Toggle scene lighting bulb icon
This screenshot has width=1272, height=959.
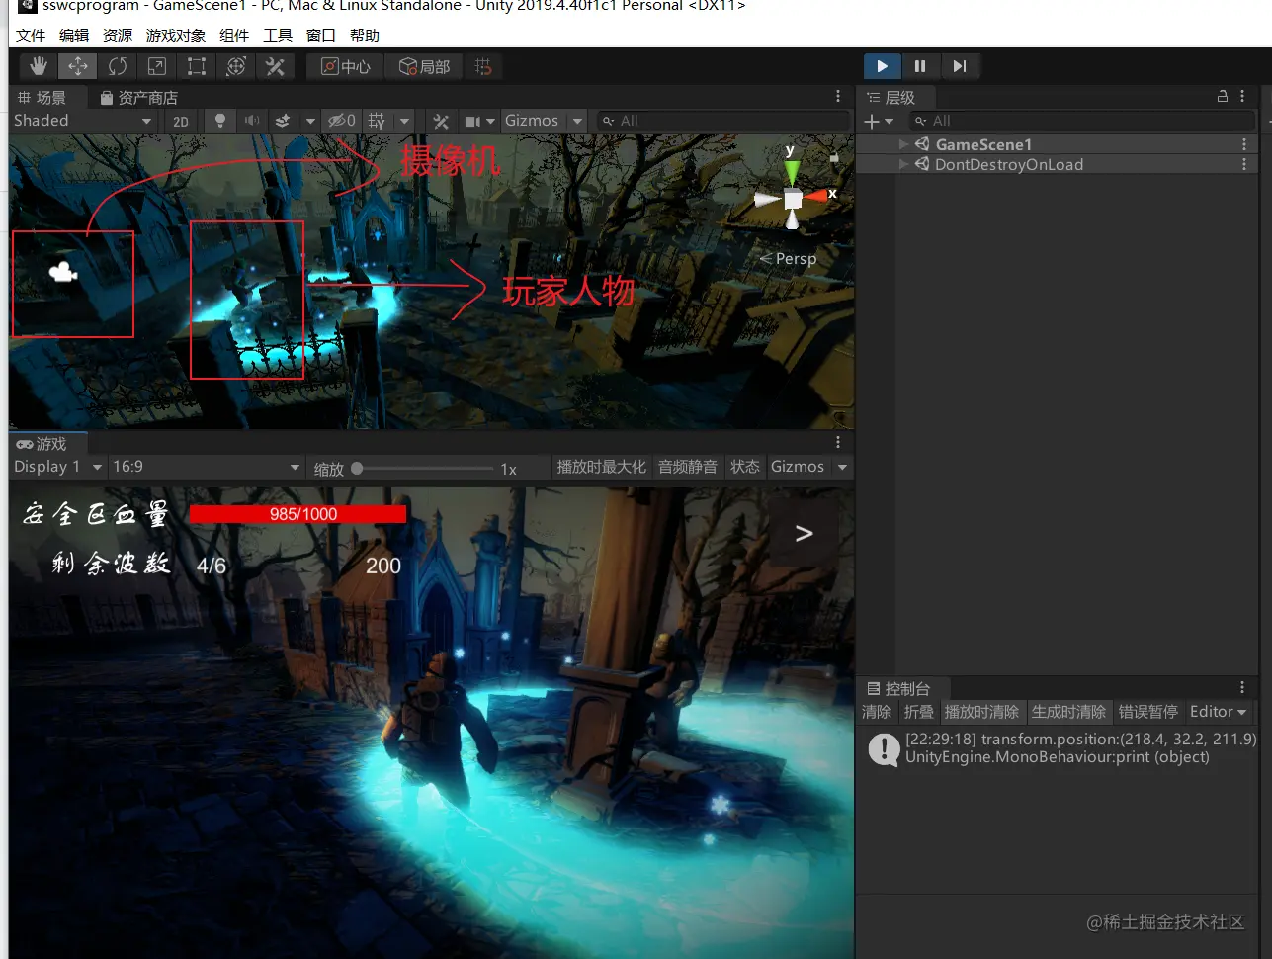pyautogui.click(x=220, y=121)
